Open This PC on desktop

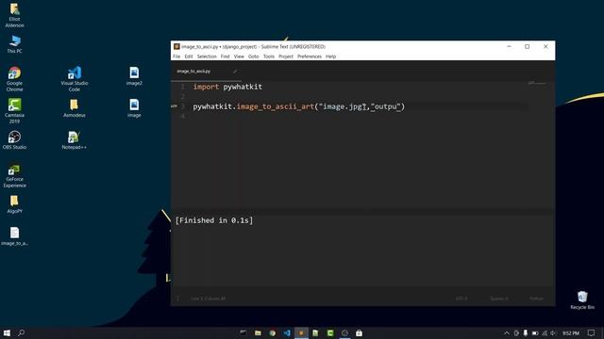pyautogui.click(x=15, y=44)
